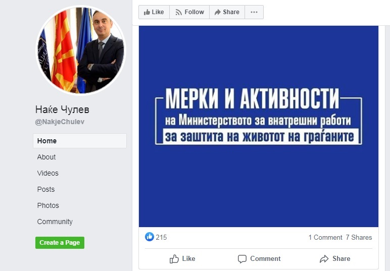Click the Like page button at top
Image resolution: width=390 pixels, height=271 pixels.
point(154,12)
